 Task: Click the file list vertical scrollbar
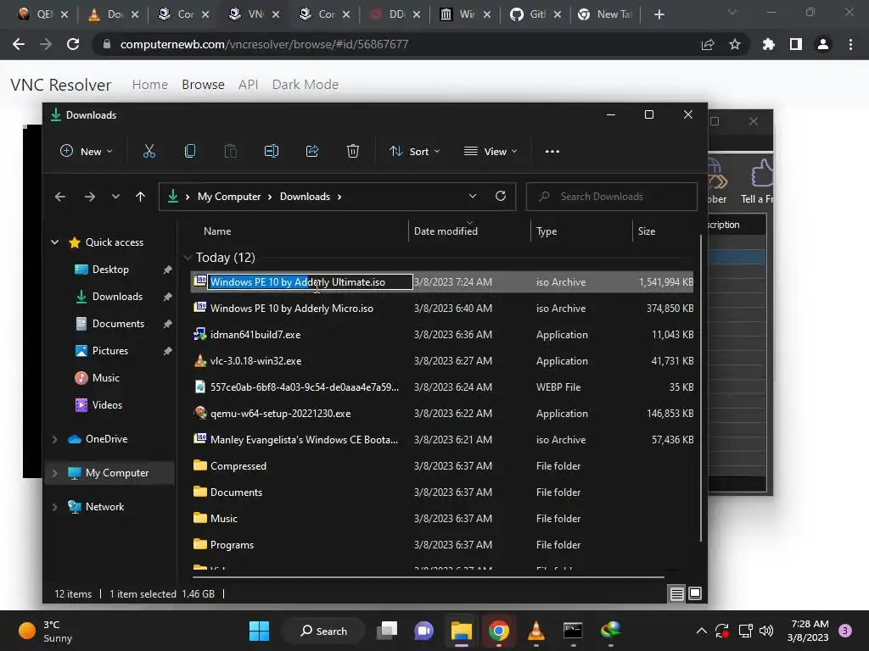pos(701,387)
